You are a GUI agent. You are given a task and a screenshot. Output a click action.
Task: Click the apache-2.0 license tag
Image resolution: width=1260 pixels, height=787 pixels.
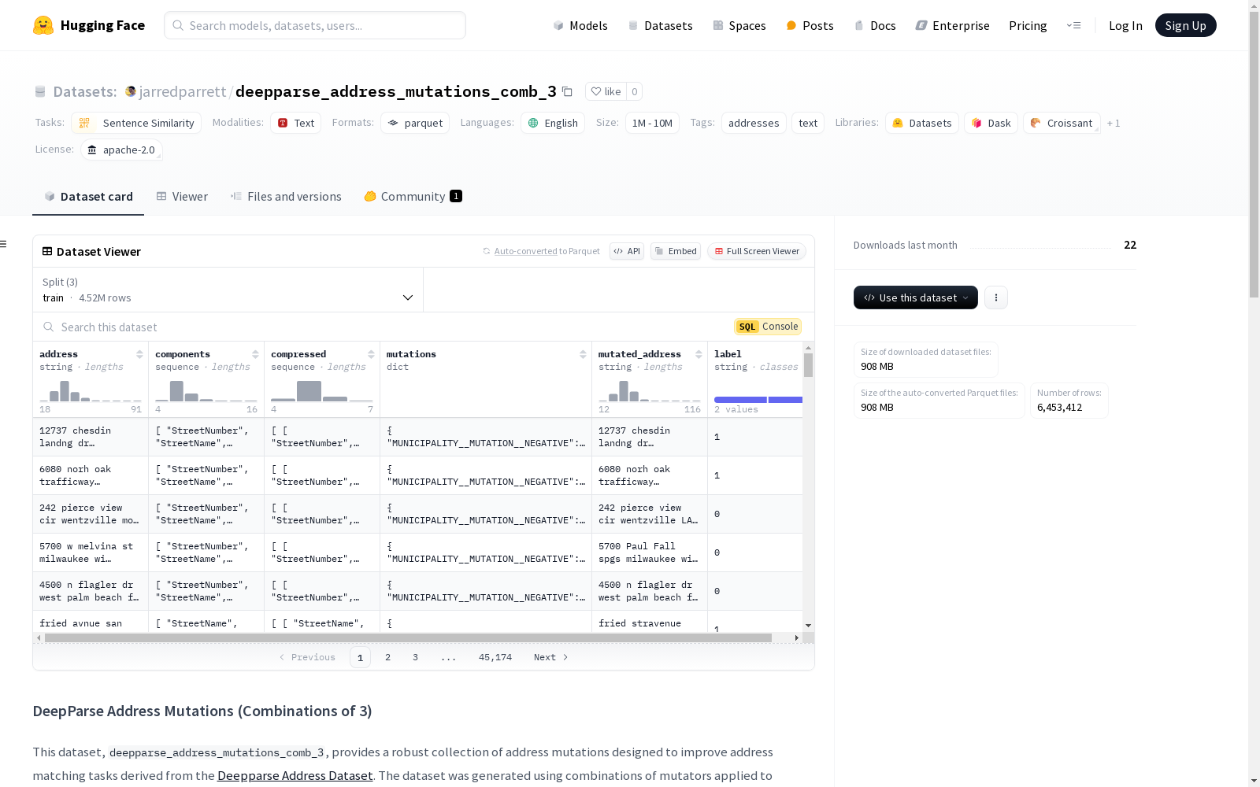[121, 150]
